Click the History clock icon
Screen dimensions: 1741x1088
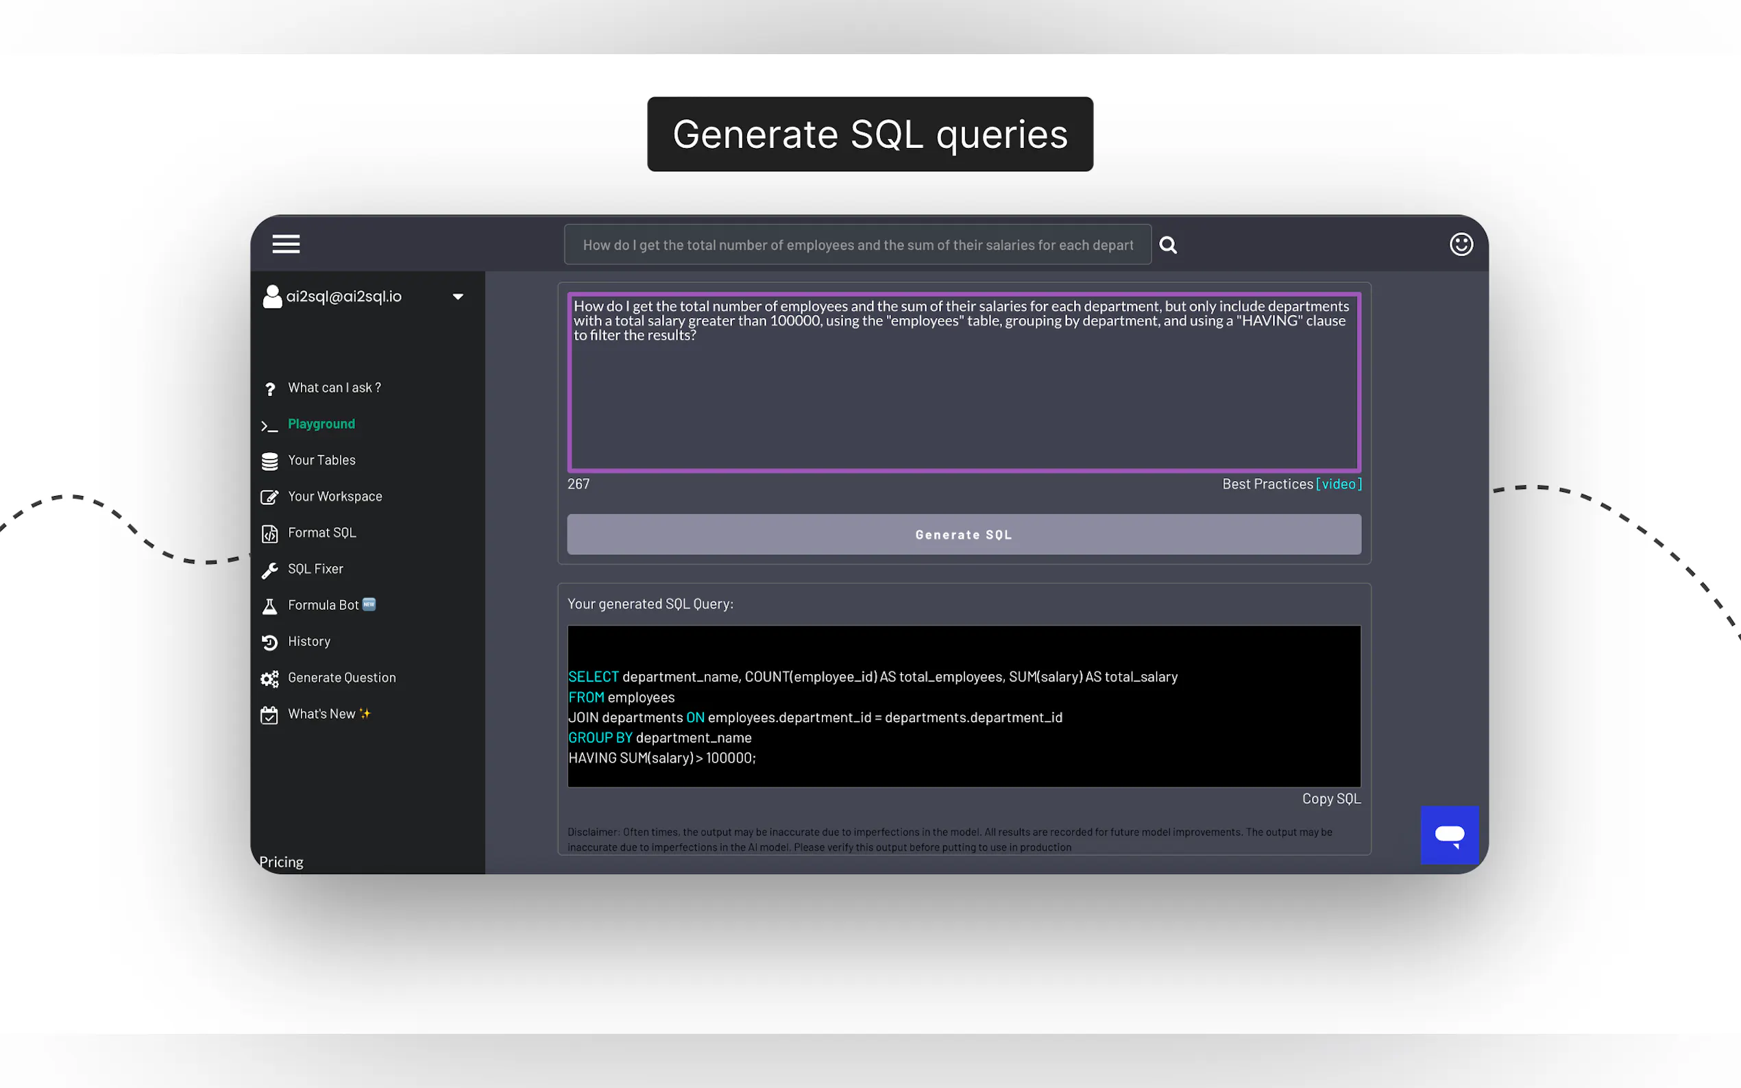pyautogui.click(x=270, y=642)
